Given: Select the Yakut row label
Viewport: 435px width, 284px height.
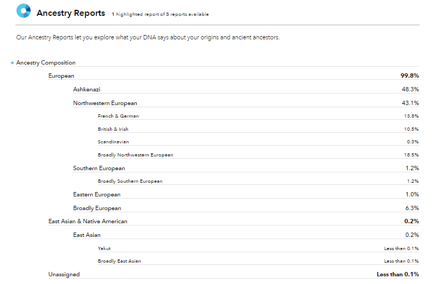Looking at the screenshot, I should 104,248.
